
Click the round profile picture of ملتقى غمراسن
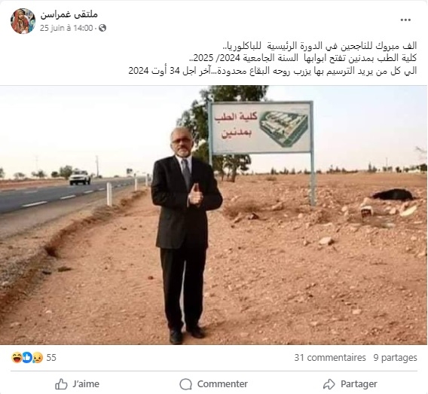tap(23, 21)
